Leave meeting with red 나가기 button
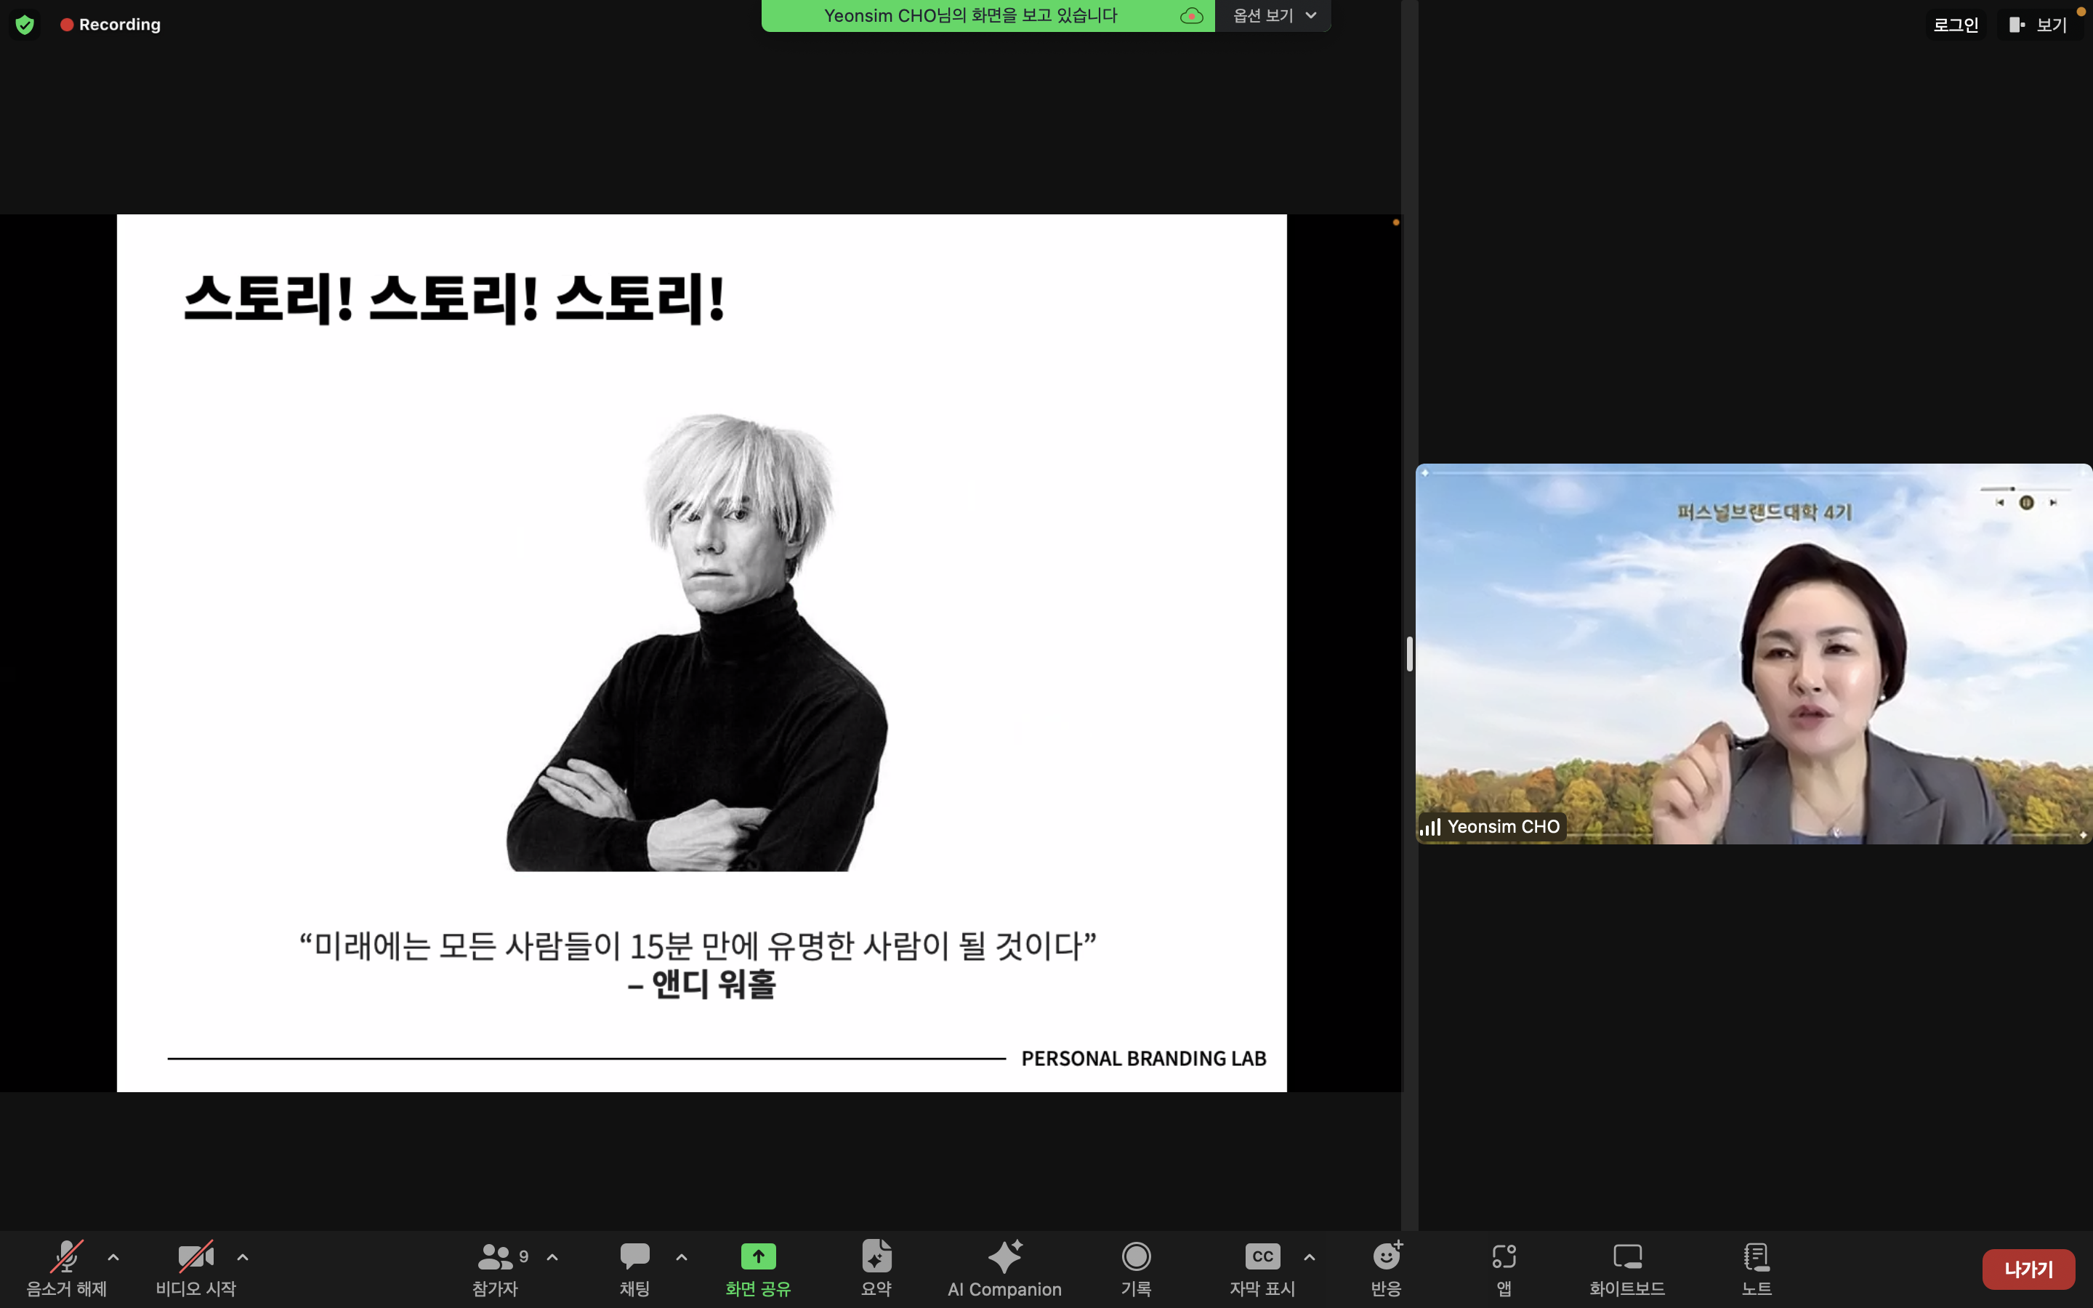 (x=2028, y=1269)
